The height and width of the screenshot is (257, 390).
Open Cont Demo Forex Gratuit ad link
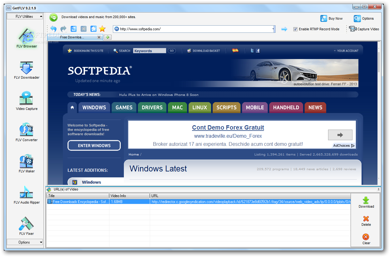click(x=228, y=127)
